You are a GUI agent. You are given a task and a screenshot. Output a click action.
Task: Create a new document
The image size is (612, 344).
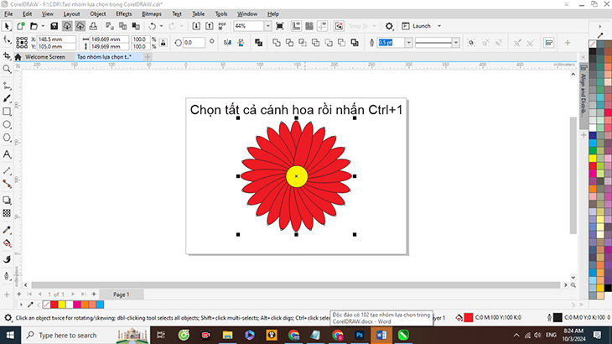pyautogui.click(x=21, y=26)
